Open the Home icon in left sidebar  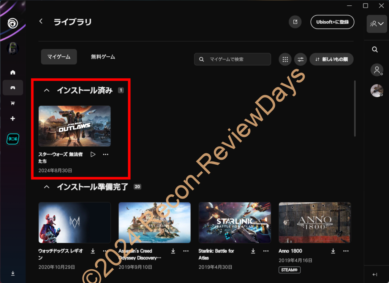click(13, 72)
